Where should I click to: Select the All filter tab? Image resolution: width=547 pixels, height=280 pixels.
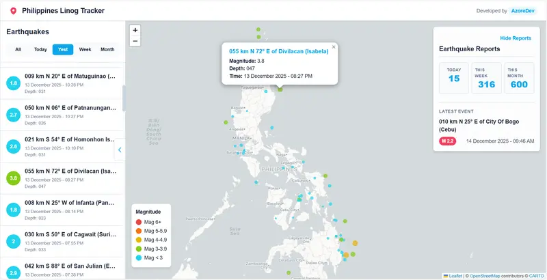[18, 49]
